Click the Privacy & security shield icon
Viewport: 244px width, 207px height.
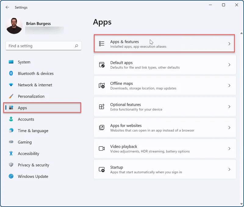pyautogui.click(x=11, y=165)
